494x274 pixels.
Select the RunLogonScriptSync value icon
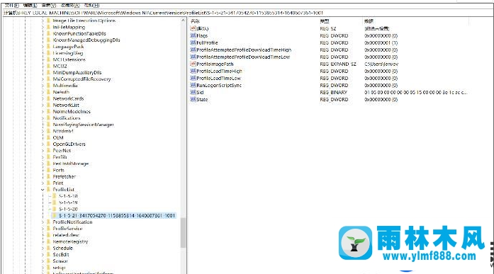pyautogui.click(x=193, y=85)
